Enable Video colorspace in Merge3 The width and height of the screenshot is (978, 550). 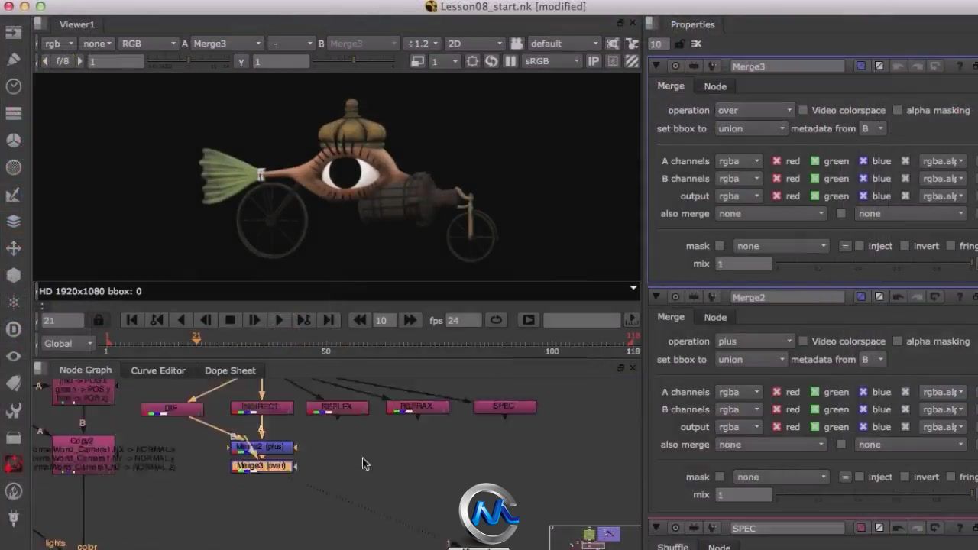(802, 110)
